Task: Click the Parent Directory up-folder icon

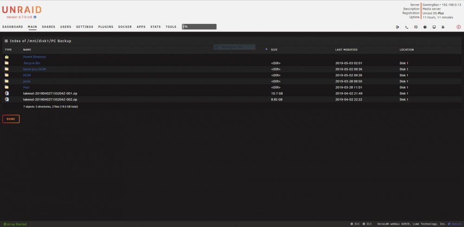Action: click(6, 57)
